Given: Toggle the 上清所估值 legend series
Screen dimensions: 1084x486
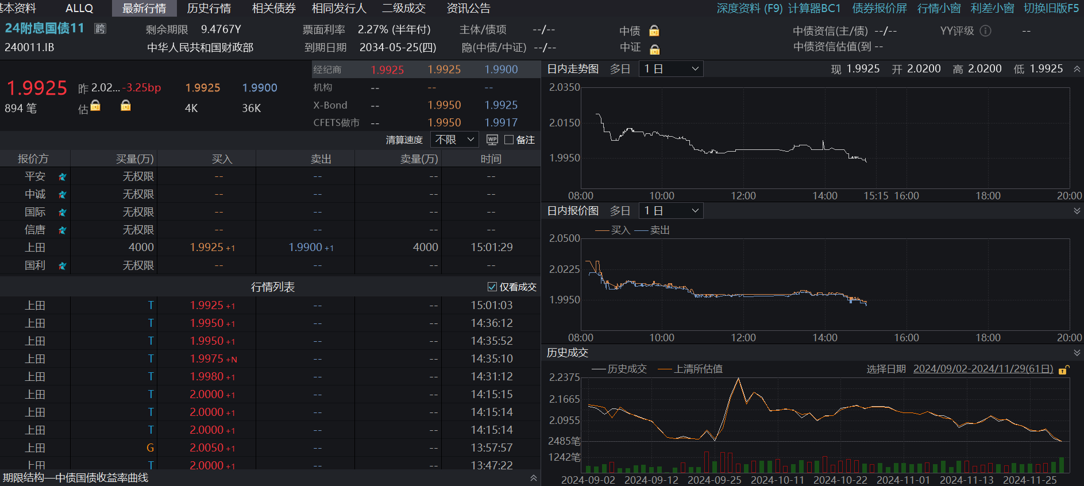Looking at the screenshot, I should point(690,369).
